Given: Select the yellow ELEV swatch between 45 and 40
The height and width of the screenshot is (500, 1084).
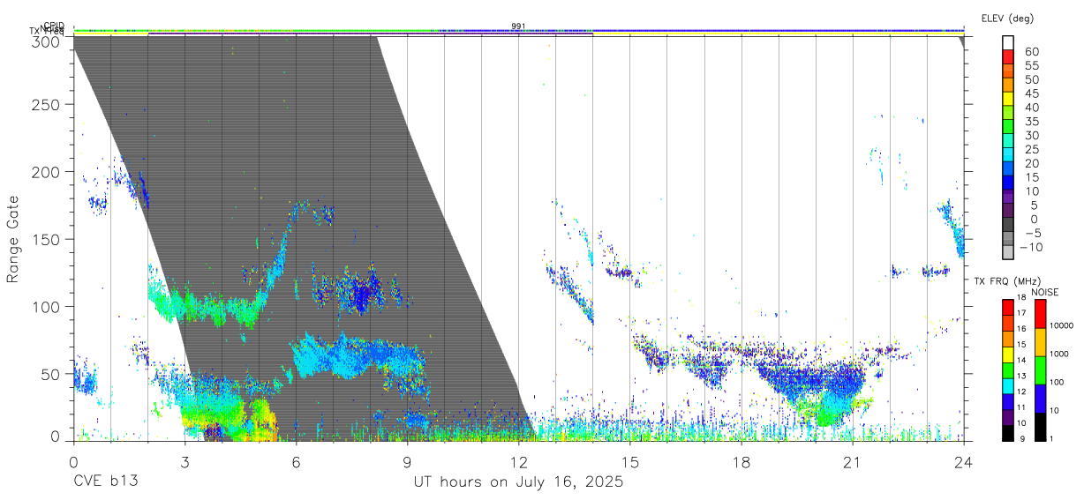Looking at the screenshot, I should 1008,101.
